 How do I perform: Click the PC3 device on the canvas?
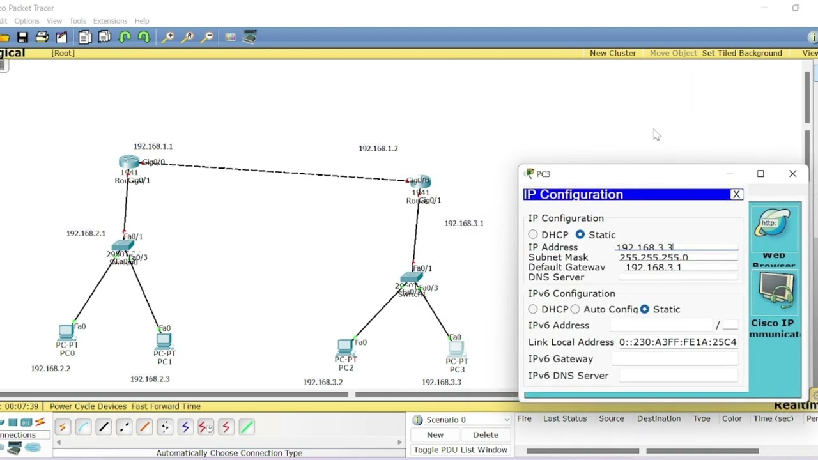(x=456, y=349)
